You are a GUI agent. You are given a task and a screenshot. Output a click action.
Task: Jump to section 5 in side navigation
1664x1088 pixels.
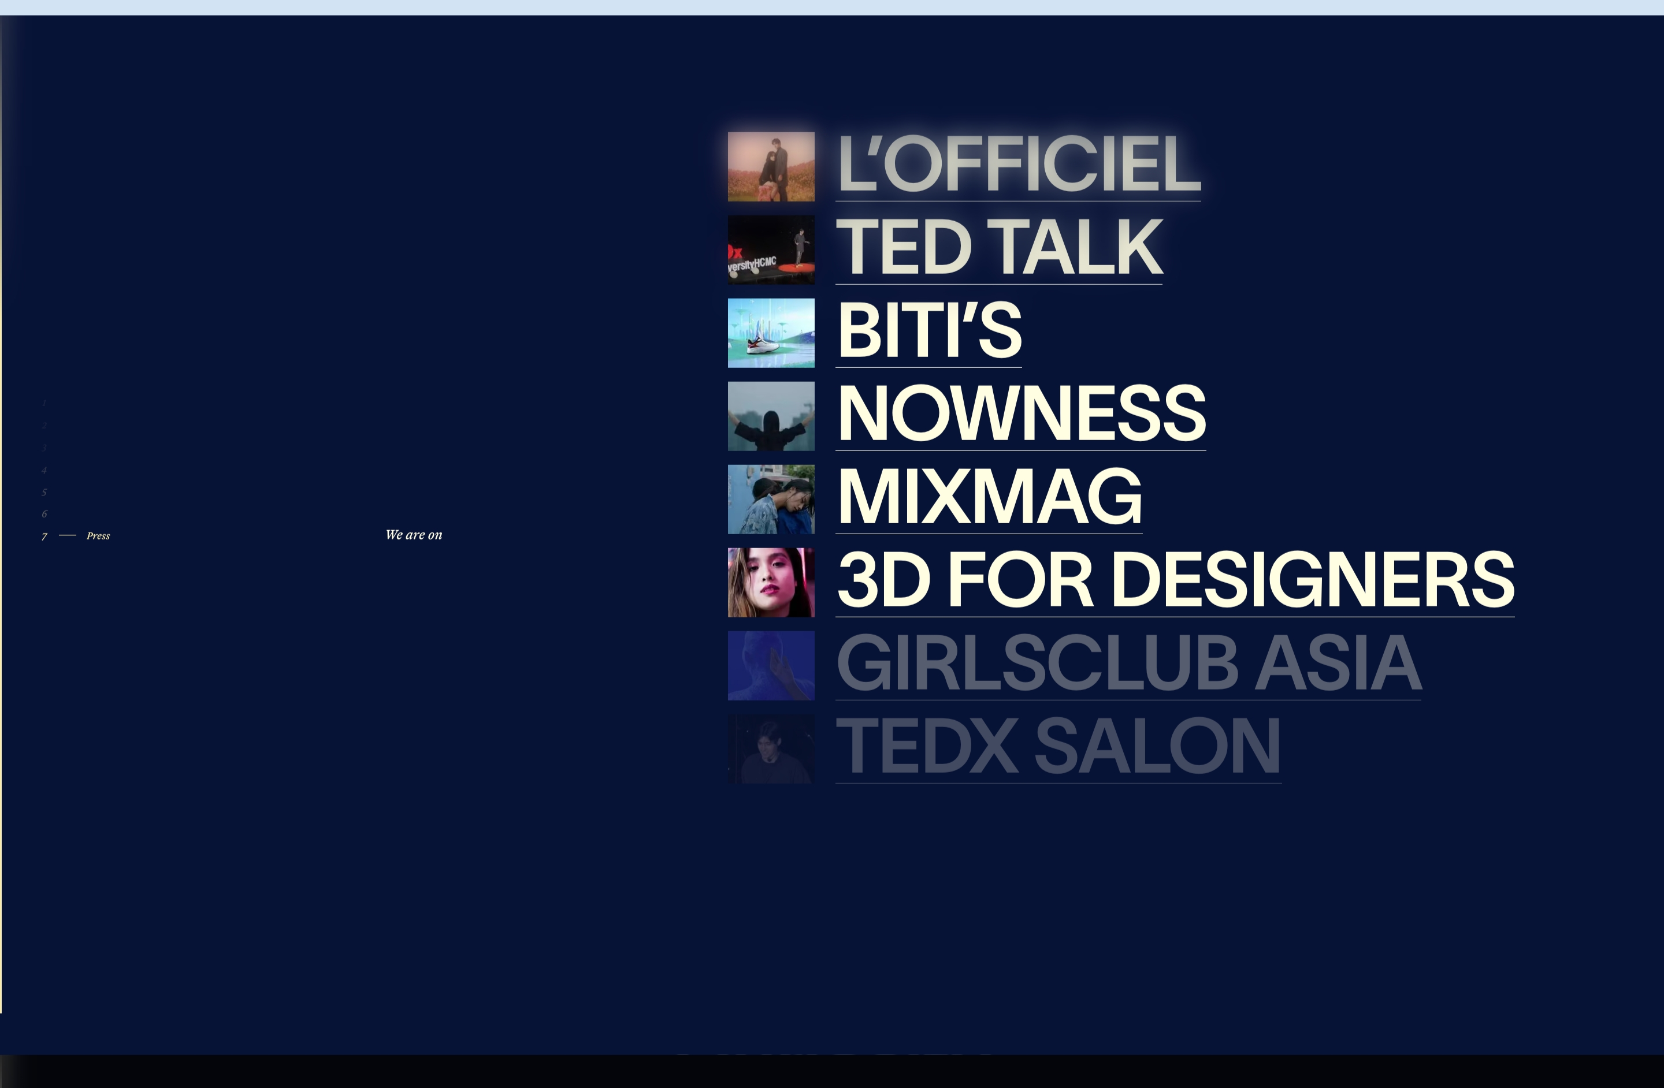tap(44, 492)
